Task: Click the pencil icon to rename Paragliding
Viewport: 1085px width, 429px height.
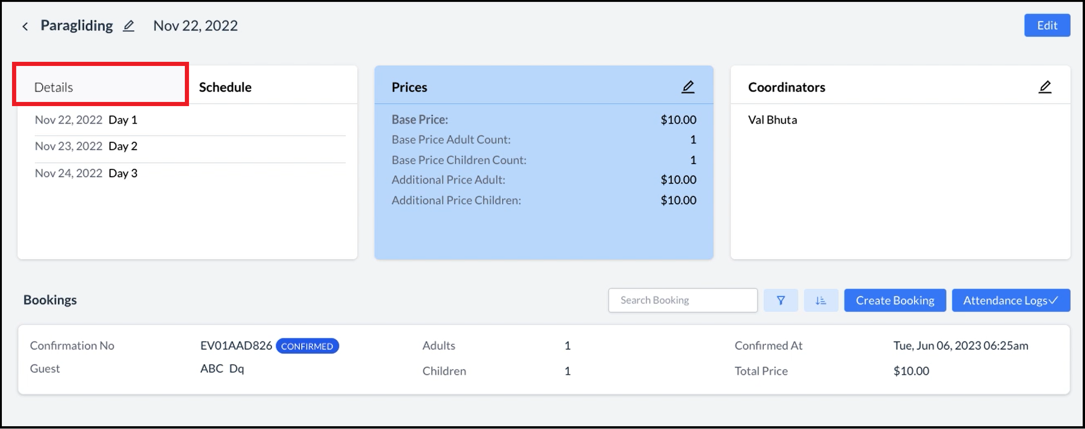Action: coord(128,26)
